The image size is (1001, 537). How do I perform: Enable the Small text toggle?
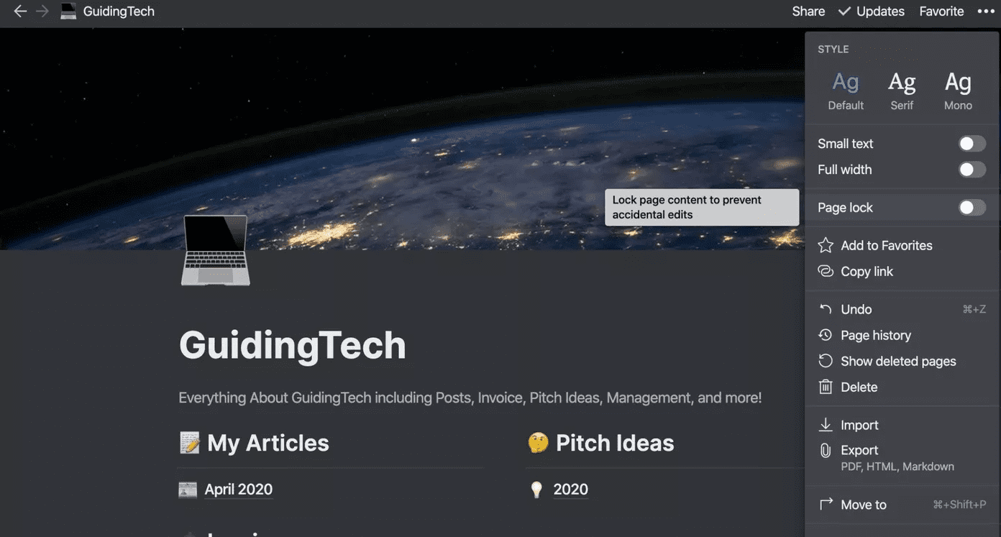(972, 144)
